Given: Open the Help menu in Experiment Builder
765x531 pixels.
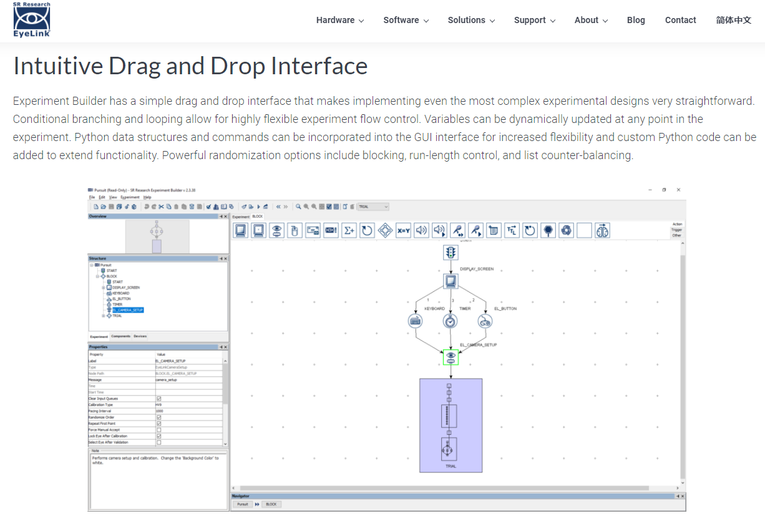Looking at the screenshot, I should pos(147,197).
